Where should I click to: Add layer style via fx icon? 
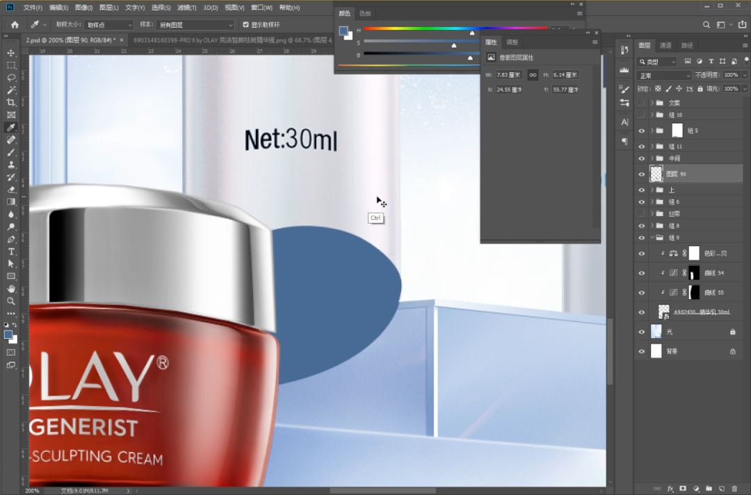[670, 489]
